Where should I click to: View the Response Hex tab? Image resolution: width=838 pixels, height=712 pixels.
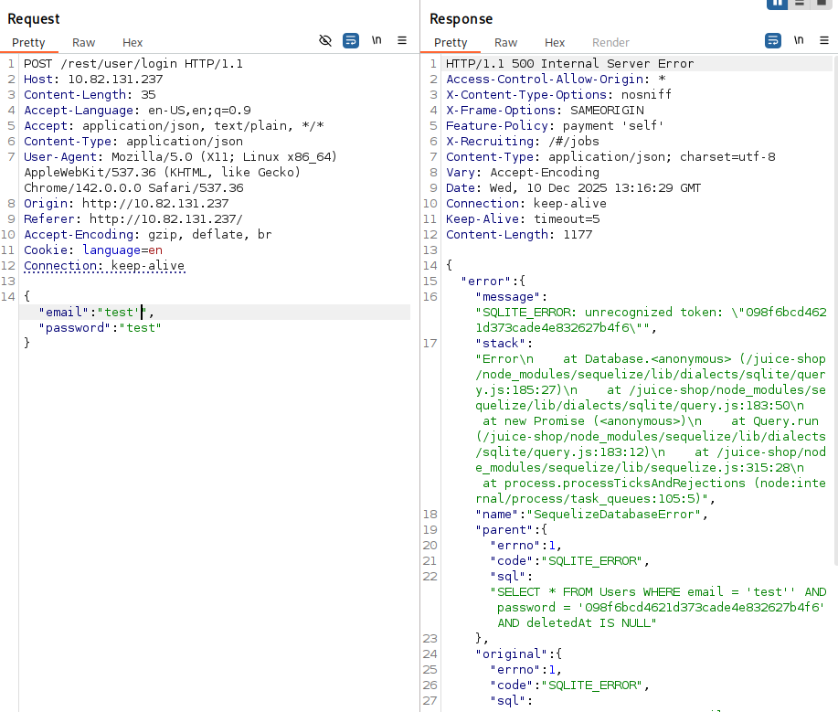555,43
